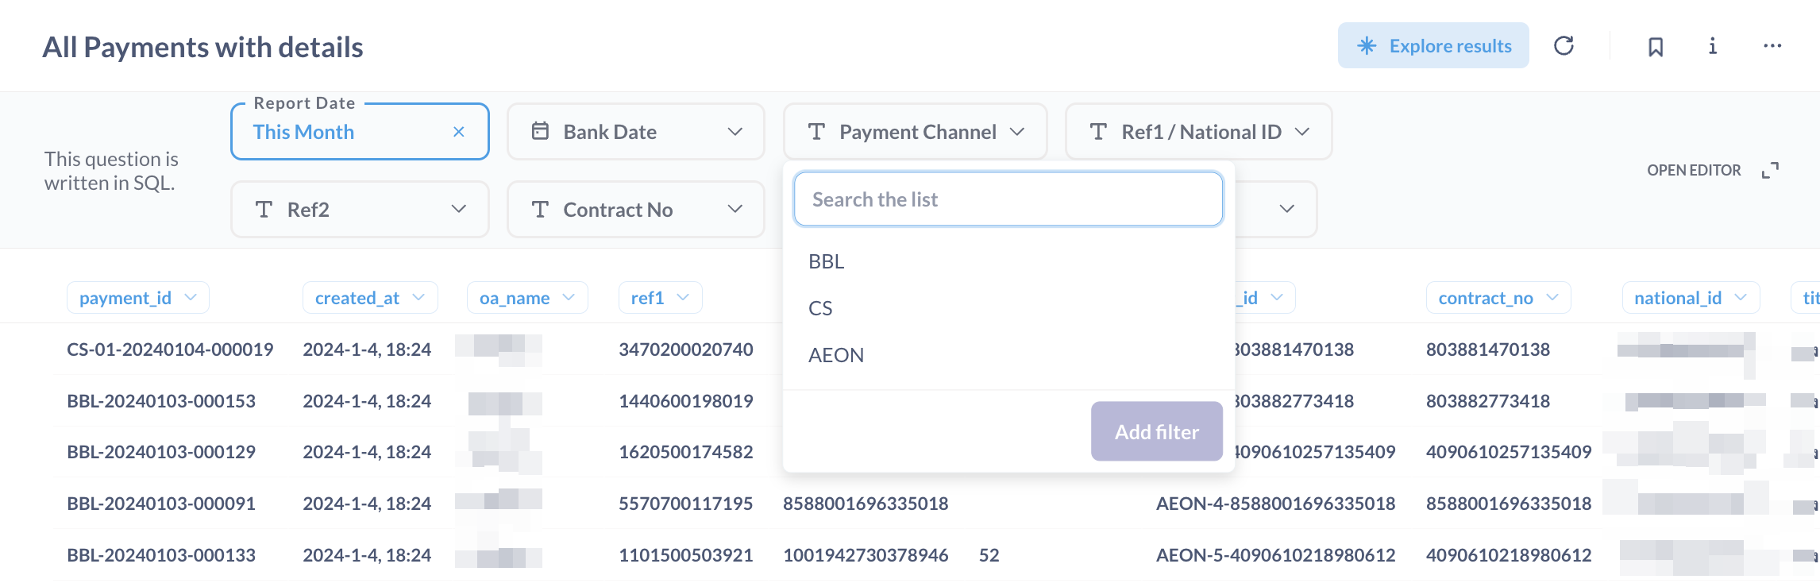Open the national_id column header menu
This screenshot has width=1820, height=583.
[x=1691, y=298]
